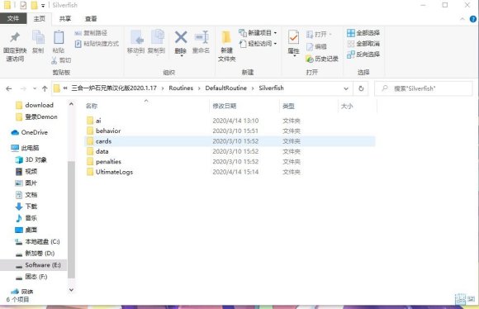Click the Cut scissors icon
This screenshot has width=479, height=309.
54,60
